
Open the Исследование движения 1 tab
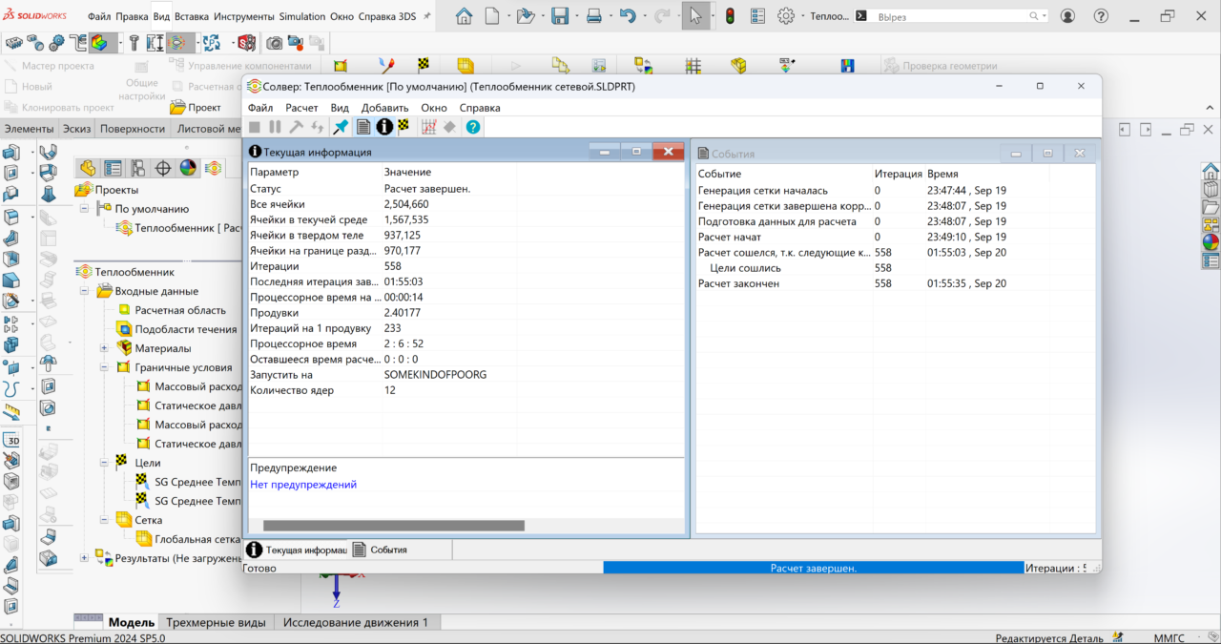pos(355,622)
